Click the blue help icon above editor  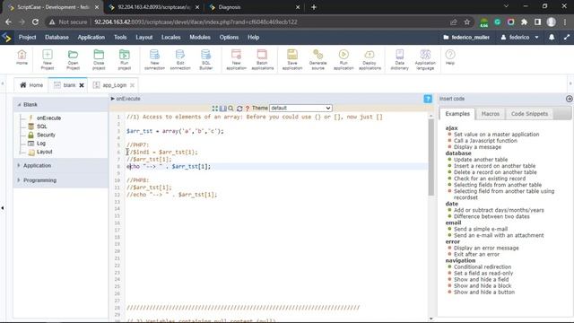point(428,99)
